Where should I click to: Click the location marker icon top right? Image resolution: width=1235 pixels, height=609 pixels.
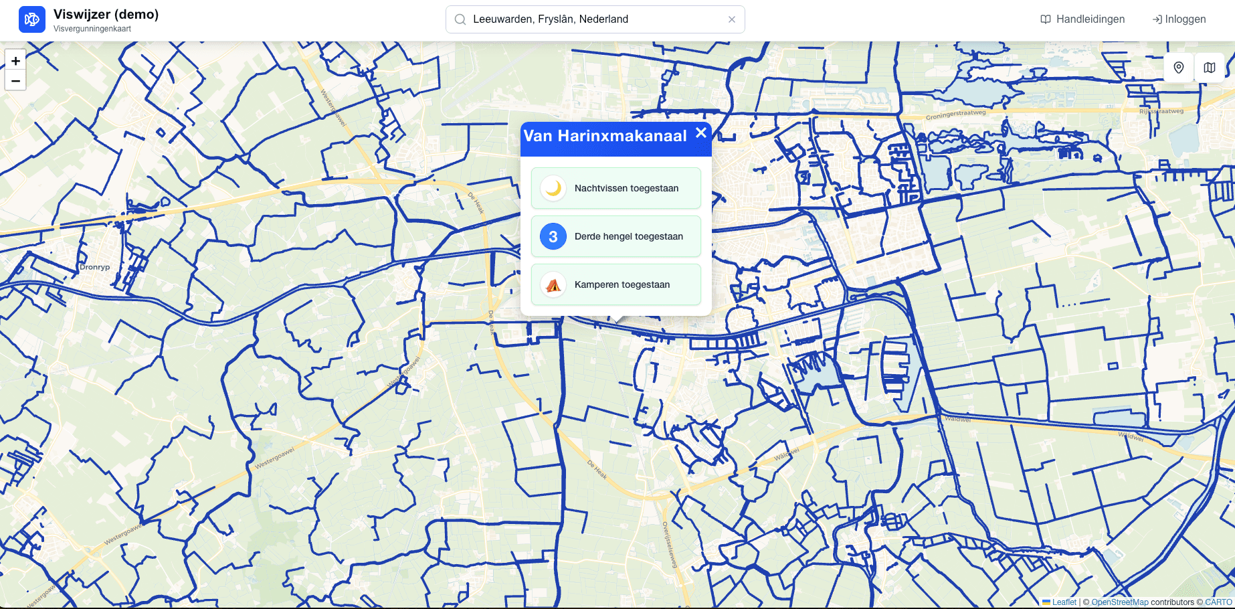click(1178, 68)
